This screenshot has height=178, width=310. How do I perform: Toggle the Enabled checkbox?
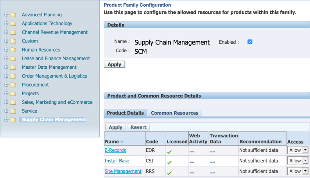[x=250, y=42]
